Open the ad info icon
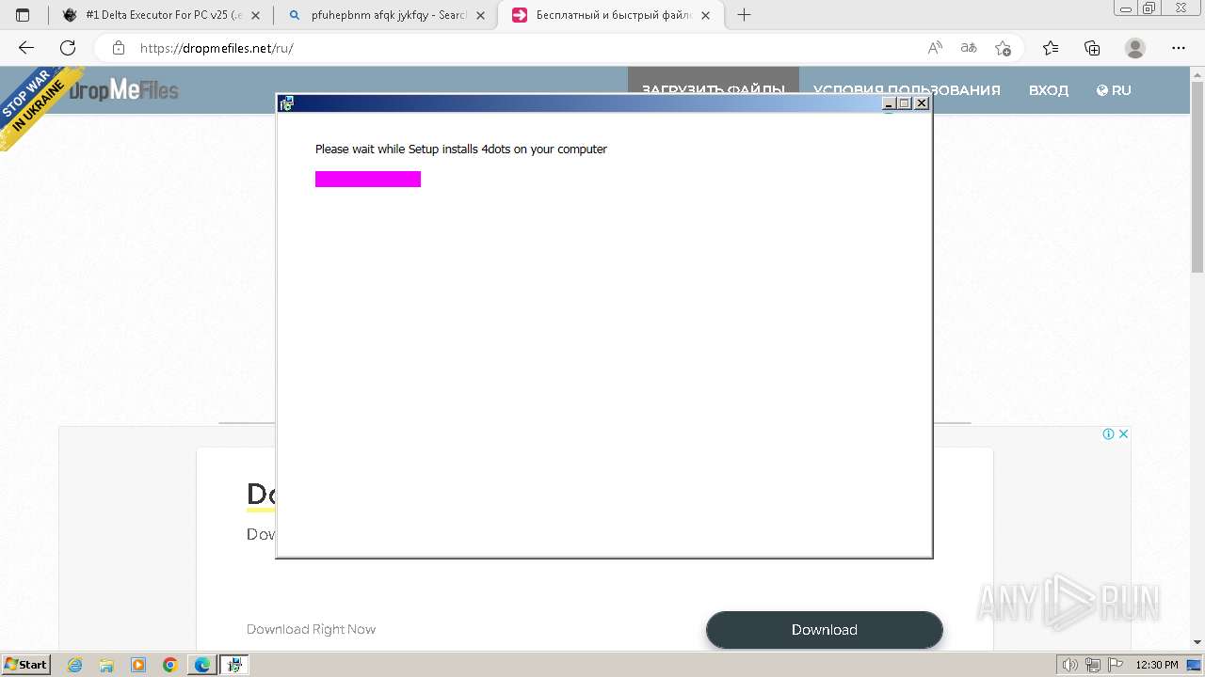 [1109, 433]
